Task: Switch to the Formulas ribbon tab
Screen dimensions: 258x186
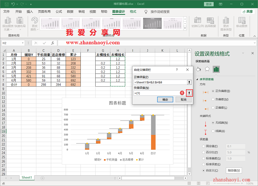Action: 59,11
